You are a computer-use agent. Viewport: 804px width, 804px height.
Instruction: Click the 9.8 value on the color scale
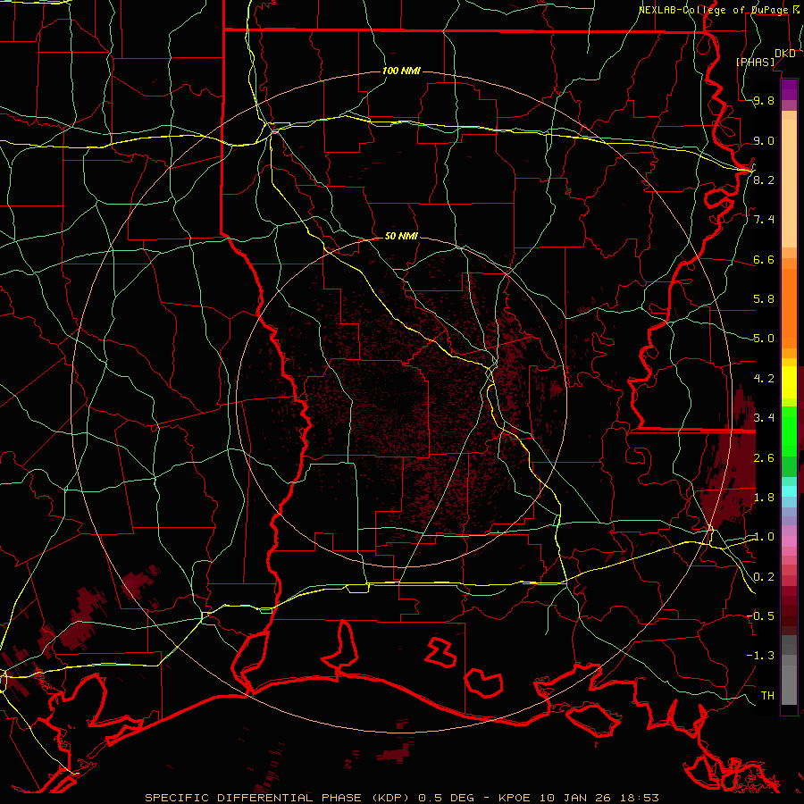(764, 101)
